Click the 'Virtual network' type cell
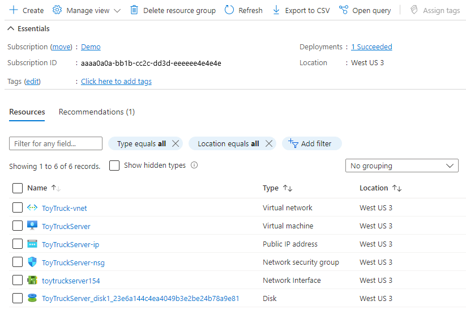The width and height of the screenshot is (466, 318). coord(288,207)
